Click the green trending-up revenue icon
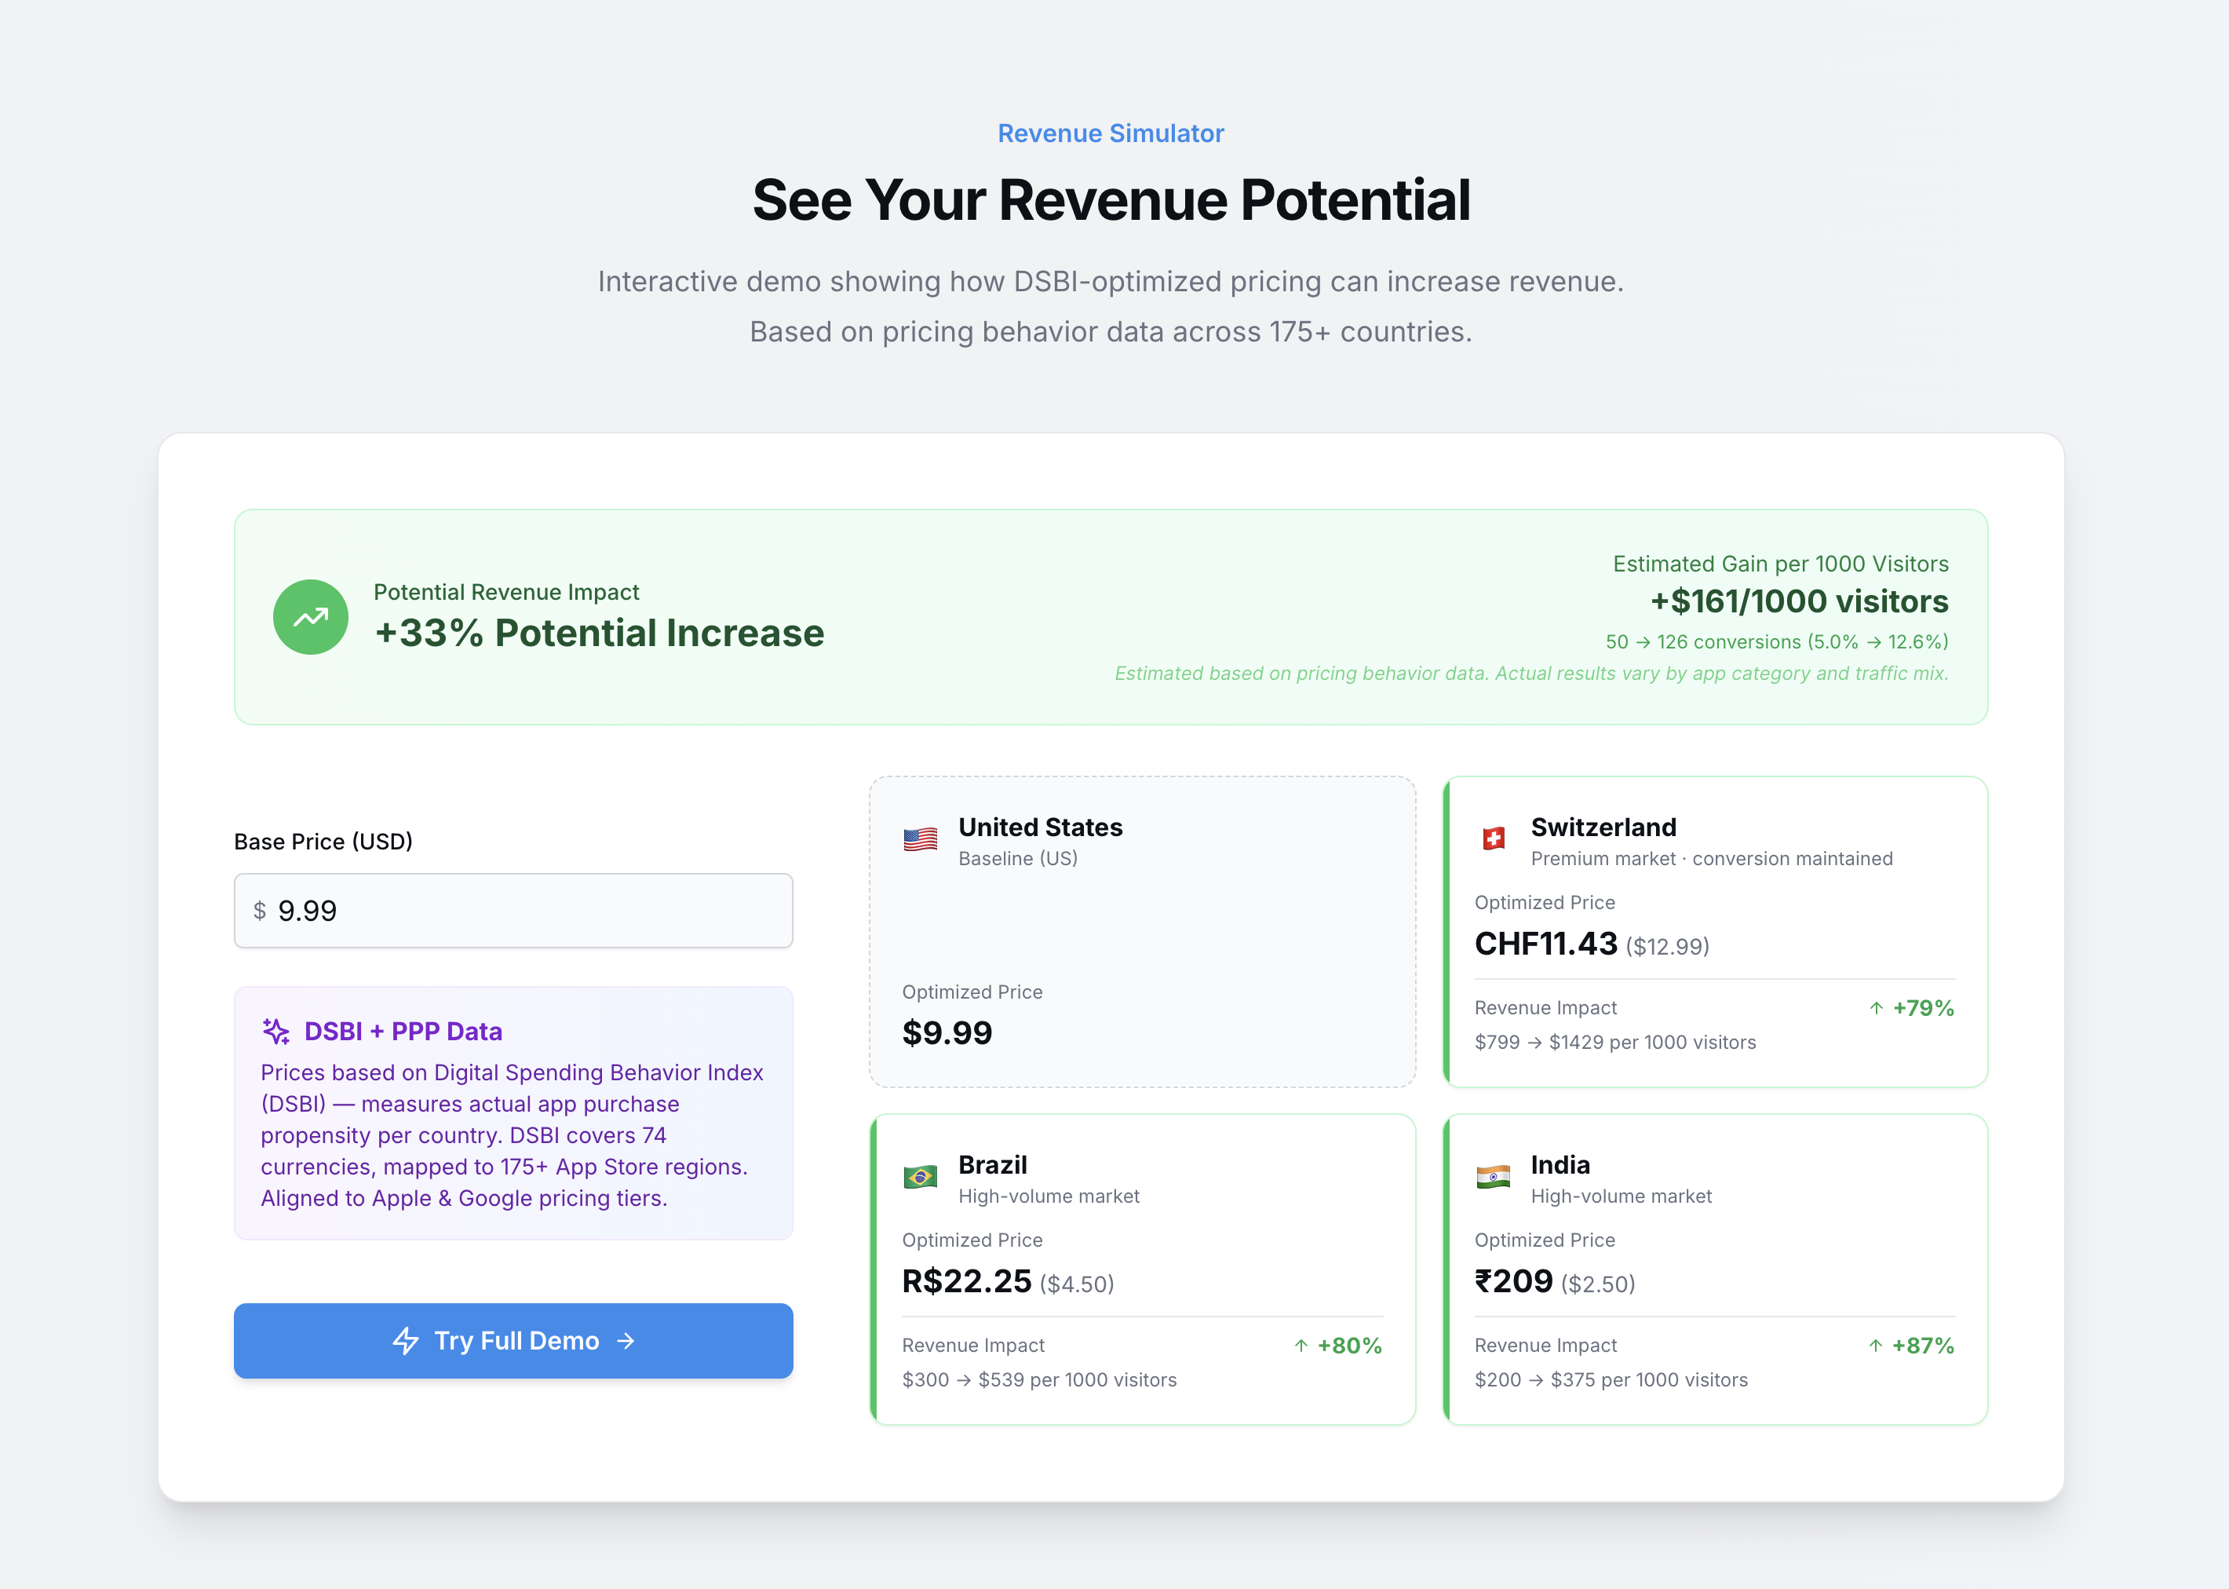The height and width of the screenshot is (1589, 2229). pos(310,616)
